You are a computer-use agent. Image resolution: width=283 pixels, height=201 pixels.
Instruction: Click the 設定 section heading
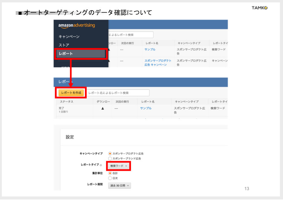[x=70, y=137]
